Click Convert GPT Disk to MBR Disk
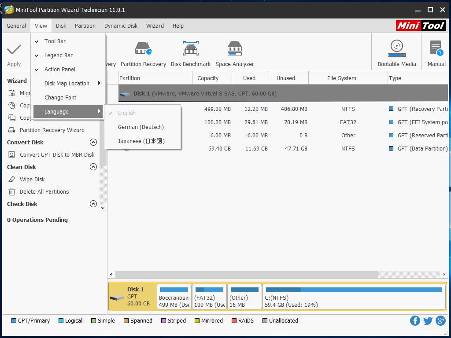This screenshot has width=451, height=338. point(57,154)
